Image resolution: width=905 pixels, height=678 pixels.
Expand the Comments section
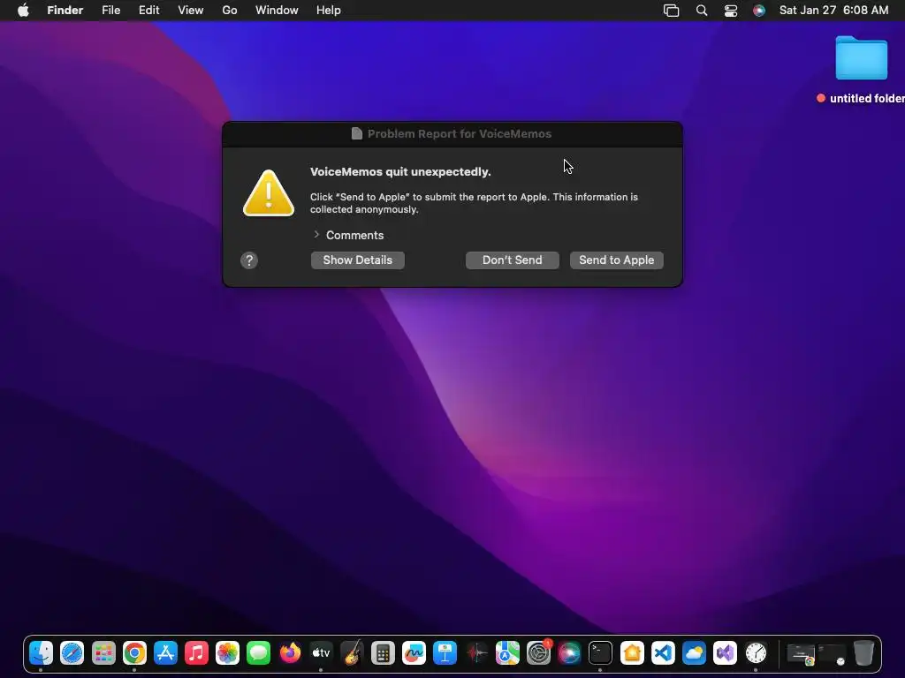point(316,235)
